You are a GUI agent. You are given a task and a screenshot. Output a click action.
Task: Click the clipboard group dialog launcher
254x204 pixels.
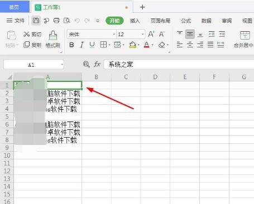[x=61, y=52]
